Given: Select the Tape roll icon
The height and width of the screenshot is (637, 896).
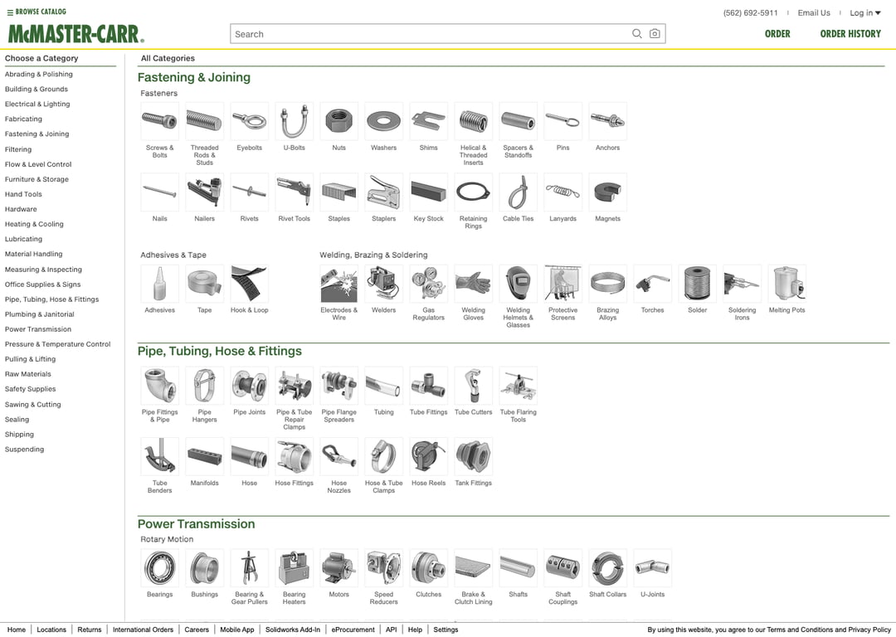Looking at the screenshot, I should (x=205, y=284).
